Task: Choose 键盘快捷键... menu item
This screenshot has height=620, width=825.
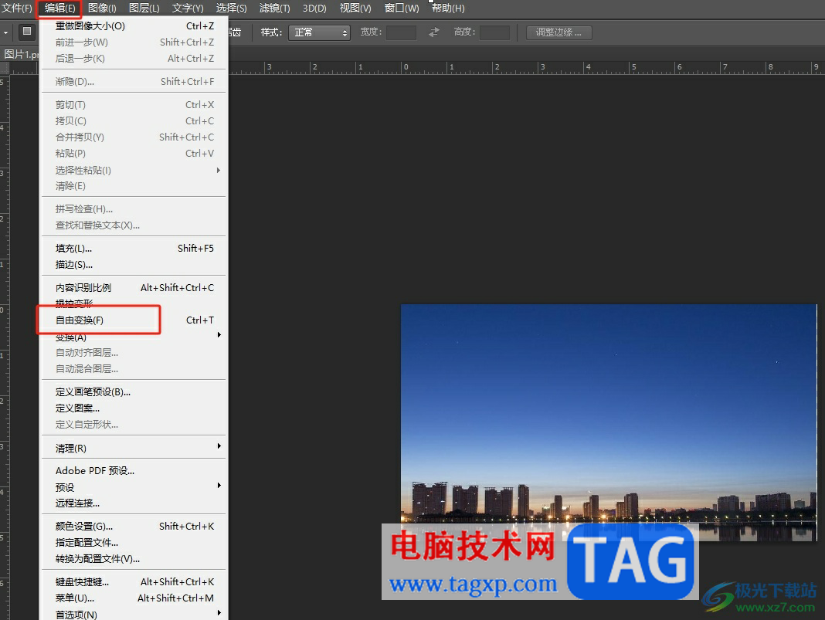Action: click(x=82, y=581)
